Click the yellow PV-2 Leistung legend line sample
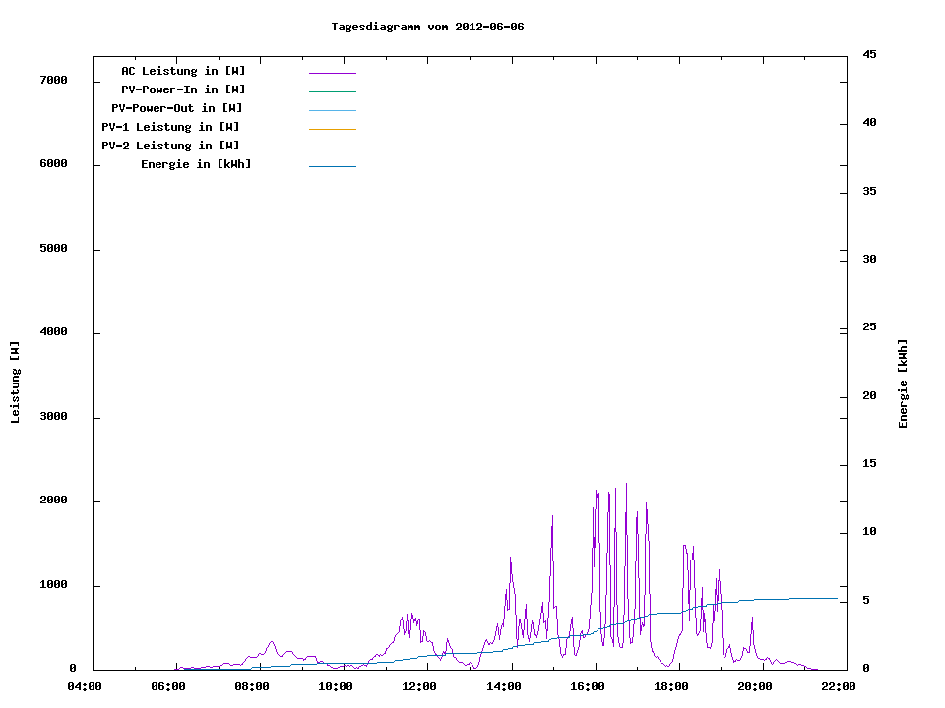The height and width of the screenshot is (708, 945). click(332, 147)
